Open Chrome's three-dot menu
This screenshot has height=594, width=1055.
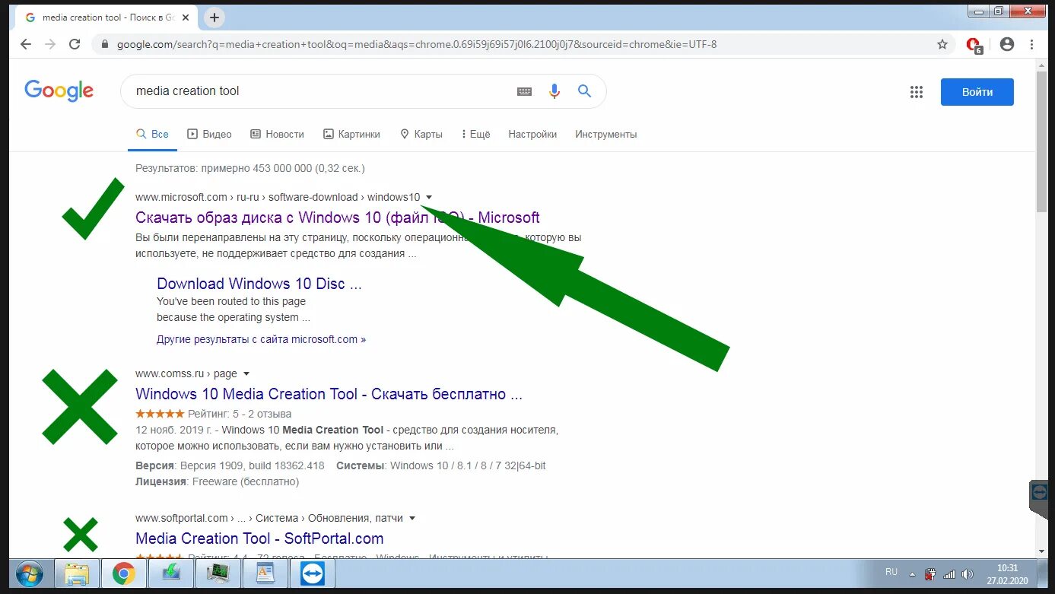coord(1033,44)
